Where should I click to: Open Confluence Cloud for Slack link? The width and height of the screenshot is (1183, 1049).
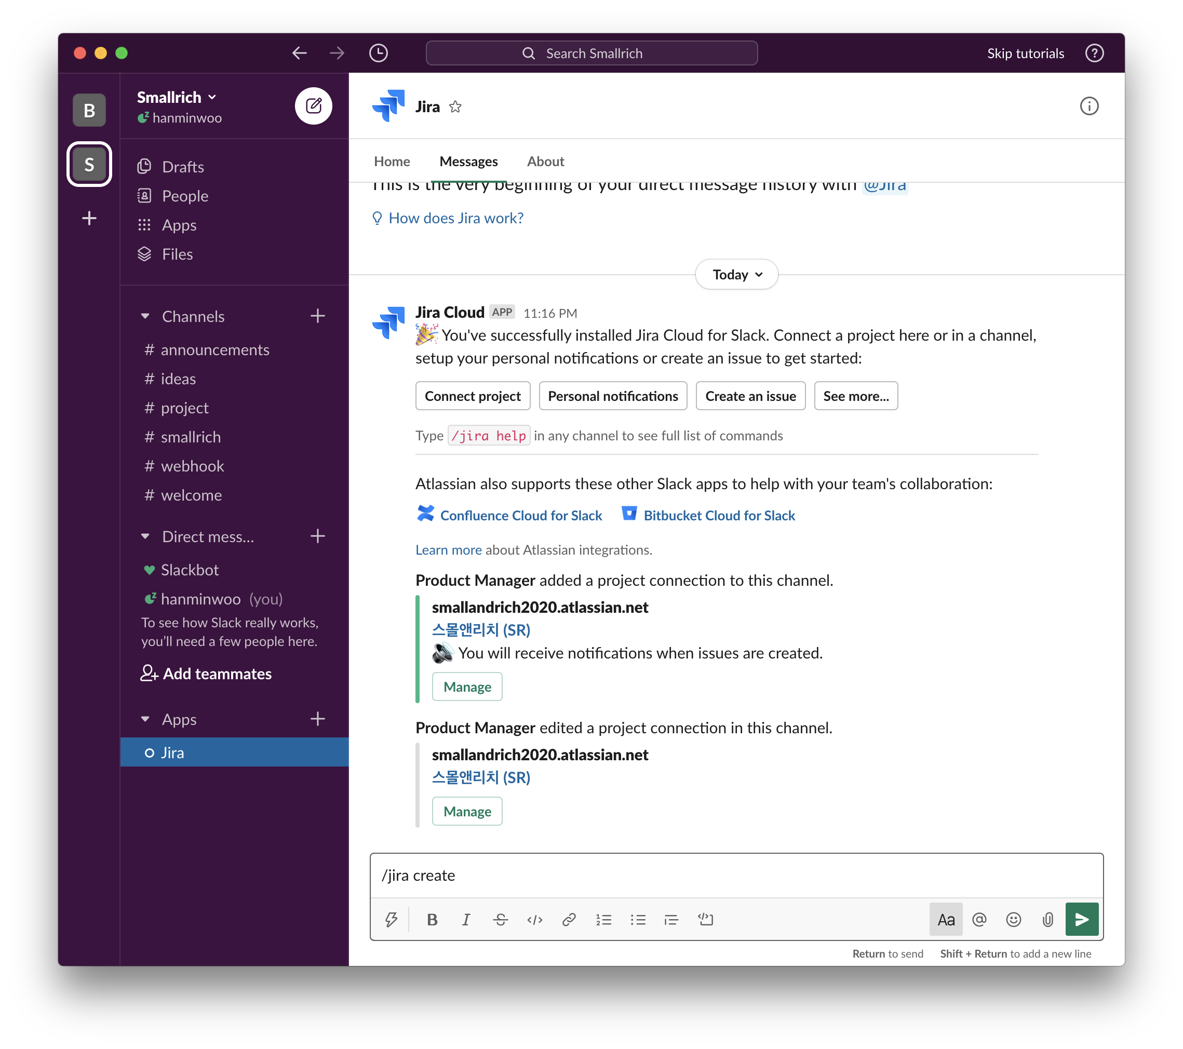(521, 516)
